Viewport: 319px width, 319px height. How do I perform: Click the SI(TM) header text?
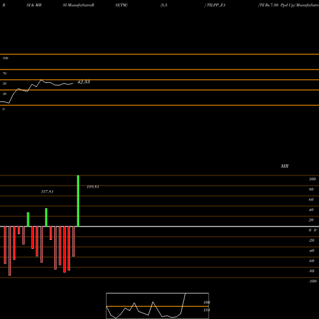[121, 5]
